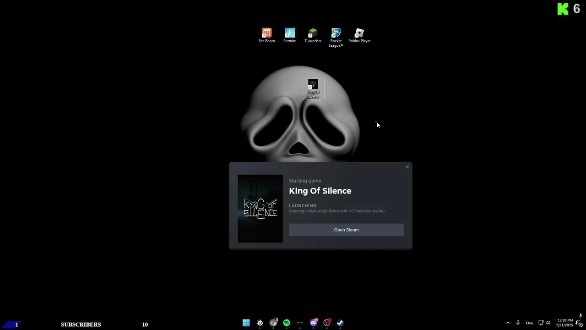Open the Windows Start menu
Viewport: 586px width, 330px height.
coord(246,323)
